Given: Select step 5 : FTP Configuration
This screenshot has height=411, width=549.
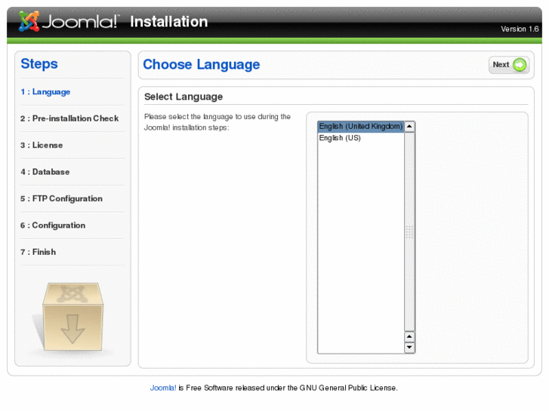Looking at the screenshot, I should click(61, 198).
